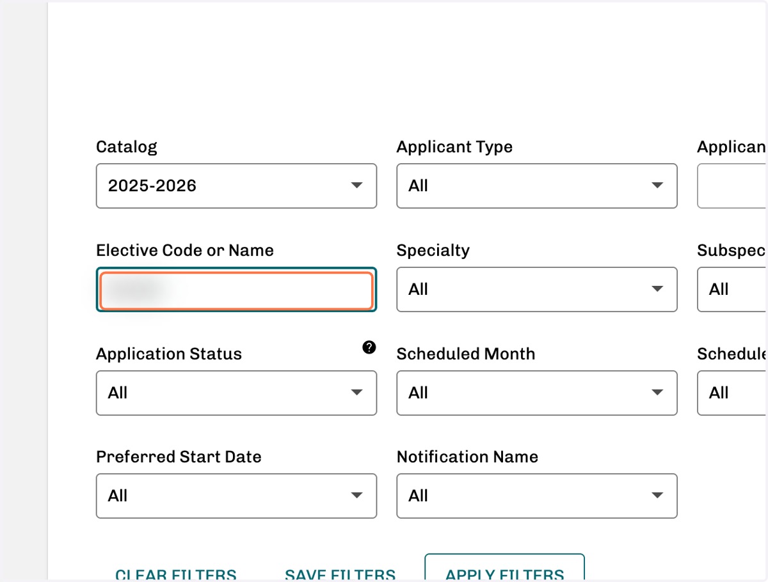Viewport: 768px width, 582px height.
Task: Click the Apply Filters button
Action: [505, 568]
